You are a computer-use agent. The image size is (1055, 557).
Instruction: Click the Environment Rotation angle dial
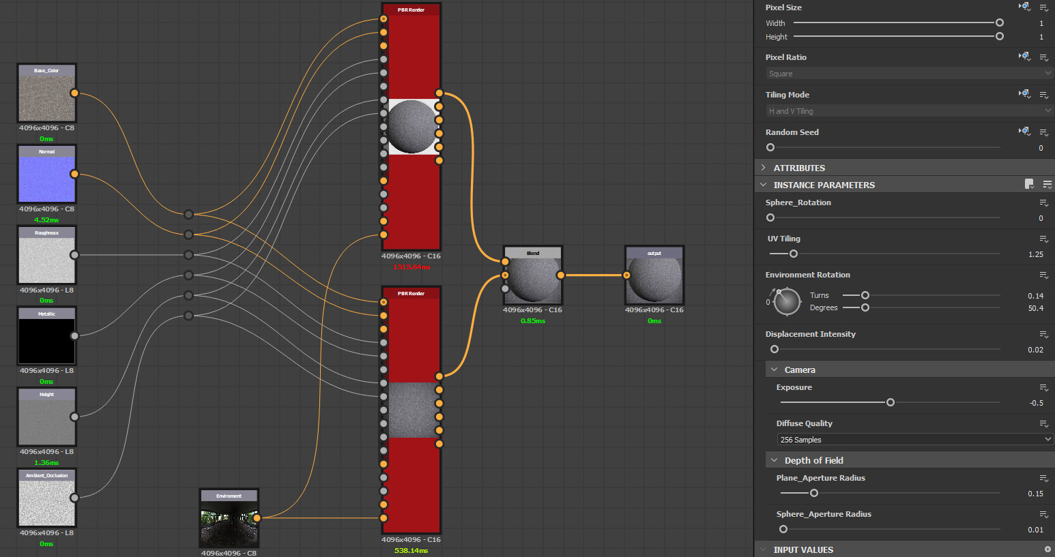tap(787, 301)
